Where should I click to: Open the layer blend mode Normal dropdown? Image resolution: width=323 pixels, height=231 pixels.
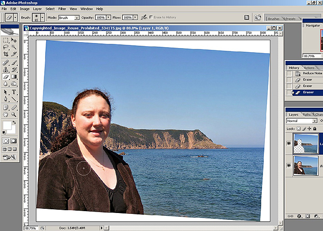pos(302,121)
